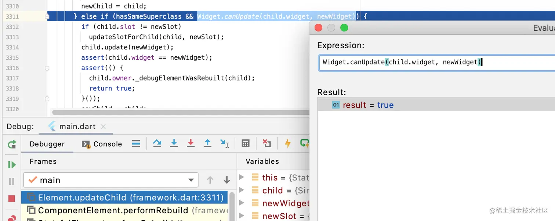Click line number 3314 in gutter

pos(12,47)
